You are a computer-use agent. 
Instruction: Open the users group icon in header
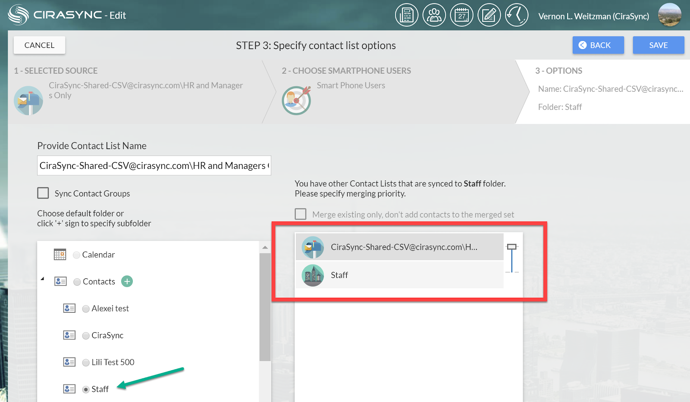[434, 15]
